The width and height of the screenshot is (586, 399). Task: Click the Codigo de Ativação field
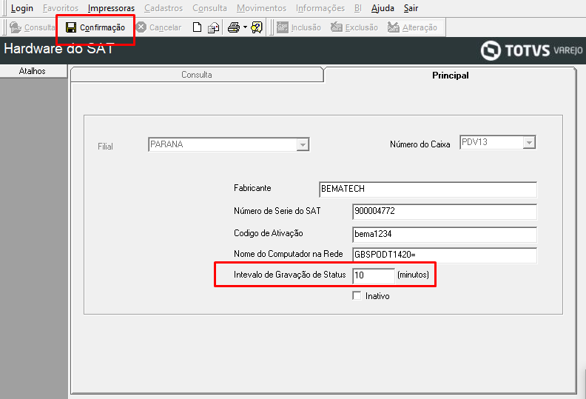[445, 235]
